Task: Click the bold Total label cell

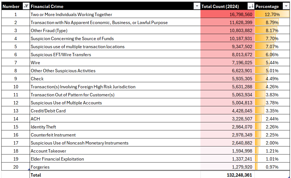Action: pyautogui.click(x=36, y=175)
